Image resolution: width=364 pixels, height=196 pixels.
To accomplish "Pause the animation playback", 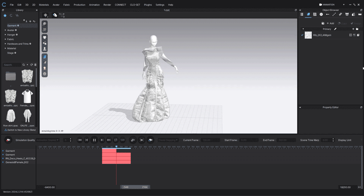I will tap(94, 140).
